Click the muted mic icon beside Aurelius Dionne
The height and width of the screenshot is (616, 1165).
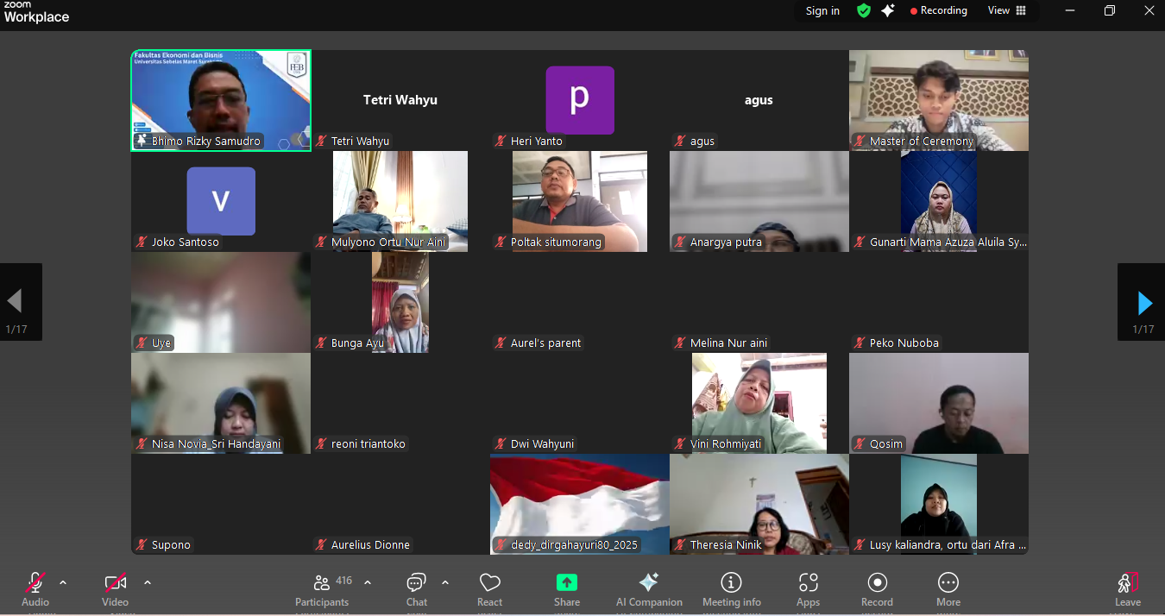pyautogui.click(x=321, y=545)
